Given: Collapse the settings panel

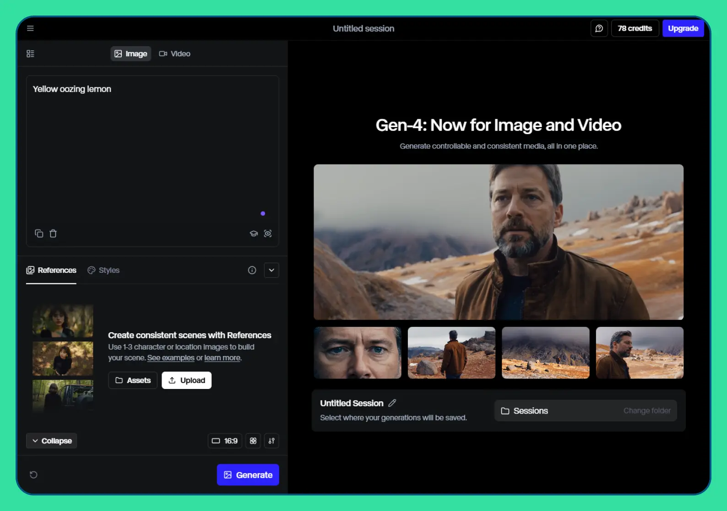Looking at the screenshot, I should point(52,441).
